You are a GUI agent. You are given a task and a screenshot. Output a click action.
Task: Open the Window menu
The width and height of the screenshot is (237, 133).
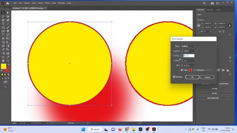(x=61, y=3)
